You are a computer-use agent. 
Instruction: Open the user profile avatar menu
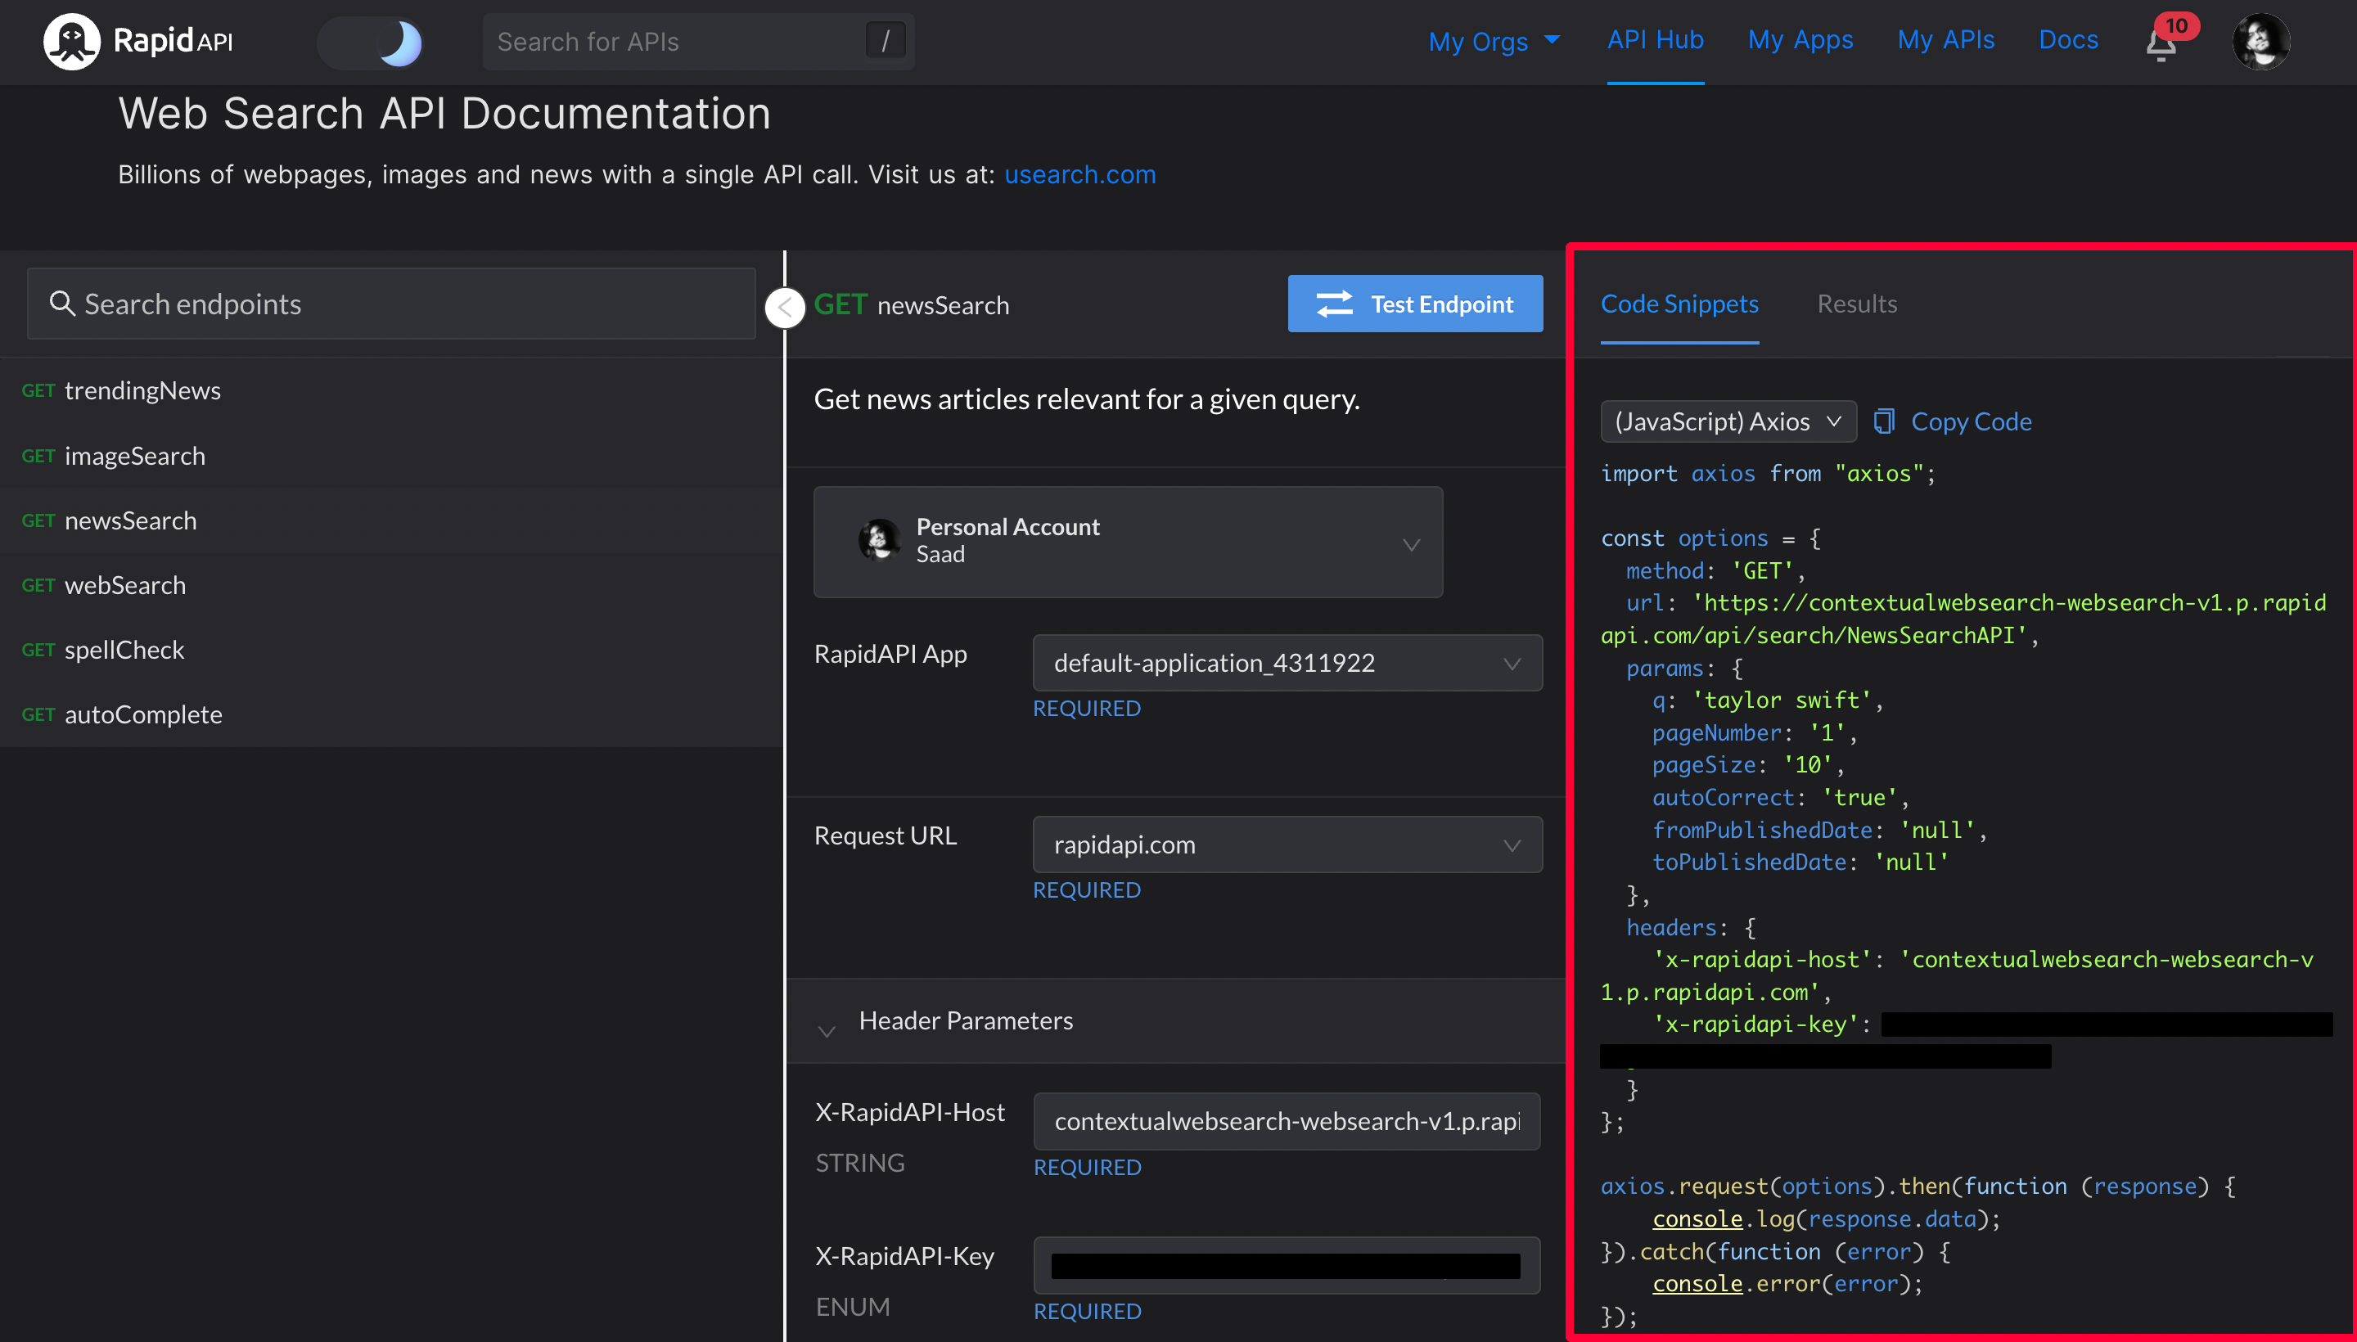click(x=2260, y=42)
